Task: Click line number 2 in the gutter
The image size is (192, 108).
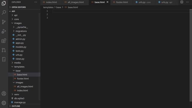Action: 47,14
